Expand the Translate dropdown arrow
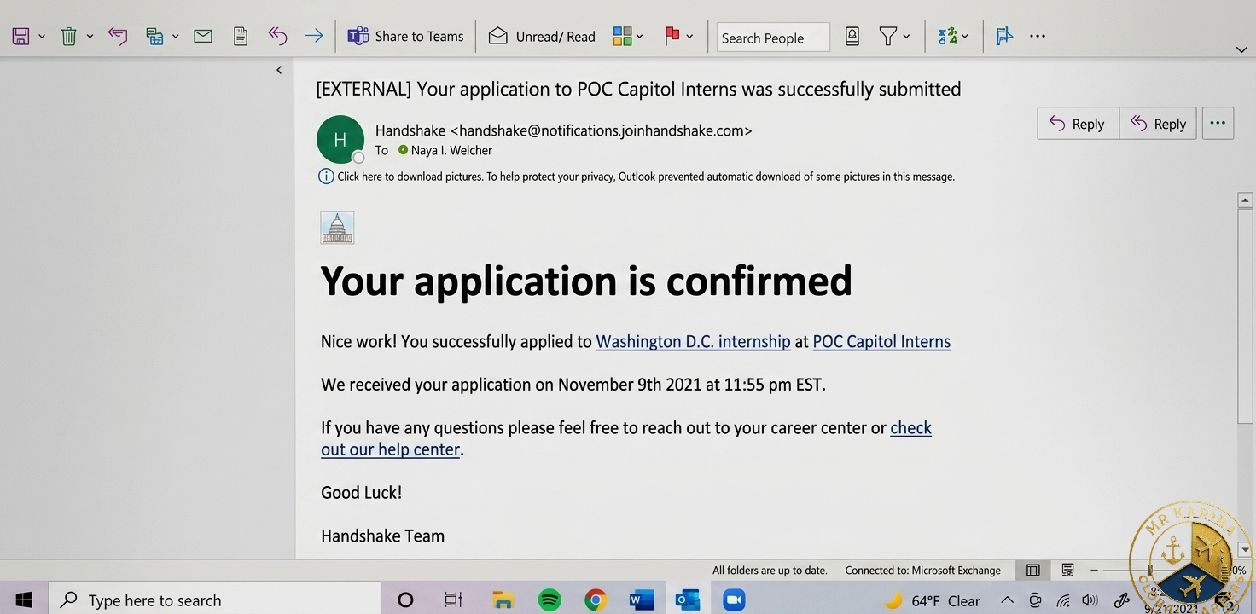 965,37
